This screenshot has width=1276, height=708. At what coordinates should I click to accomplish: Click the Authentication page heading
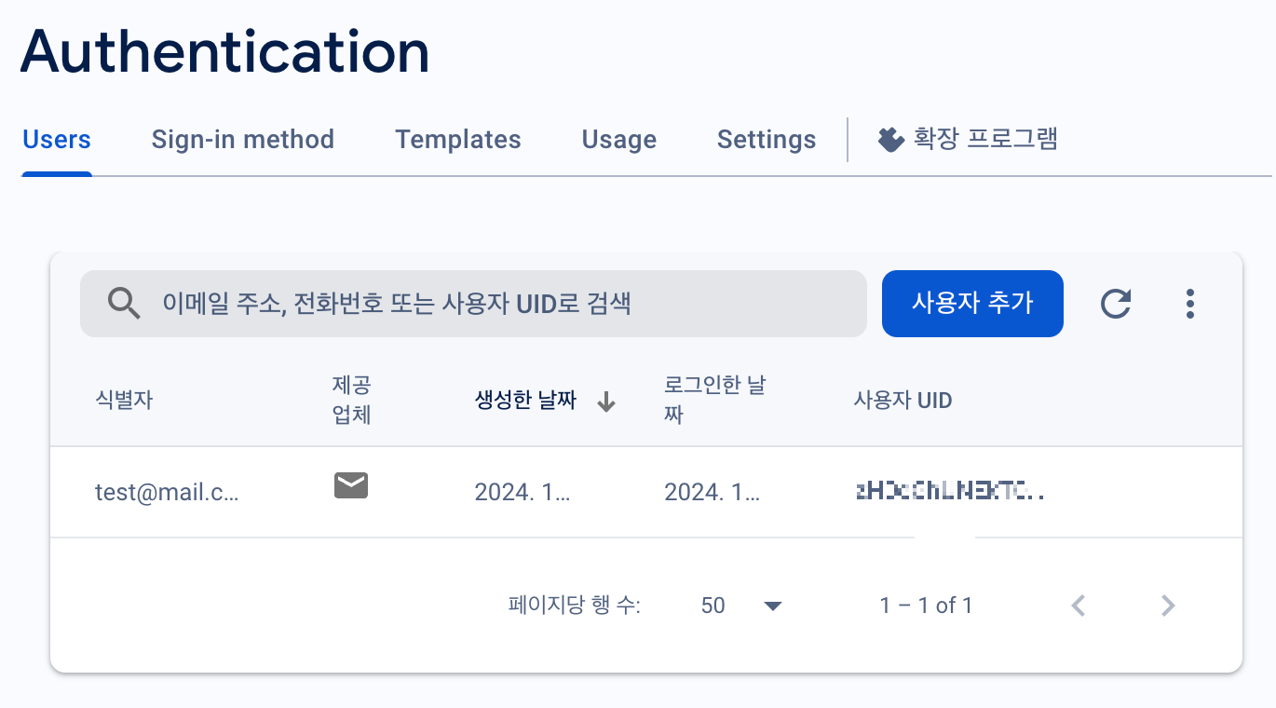tap(224, 51)
